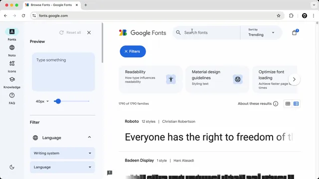The image size is (319, 179).
Task: Click browser forward arrow
Action: click(x=14, y=15)
